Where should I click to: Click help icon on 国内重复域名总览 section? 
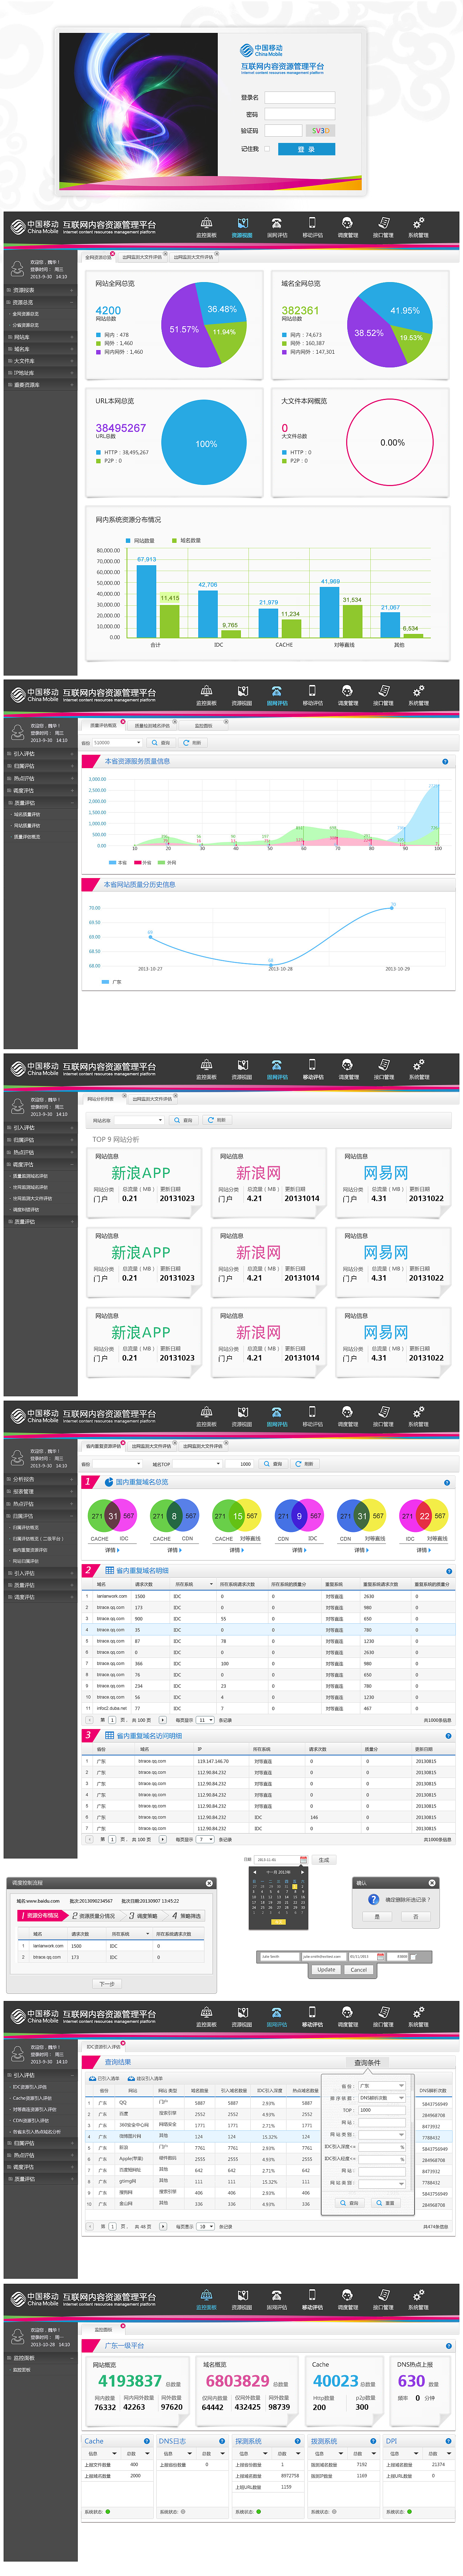coord(447,1483)
